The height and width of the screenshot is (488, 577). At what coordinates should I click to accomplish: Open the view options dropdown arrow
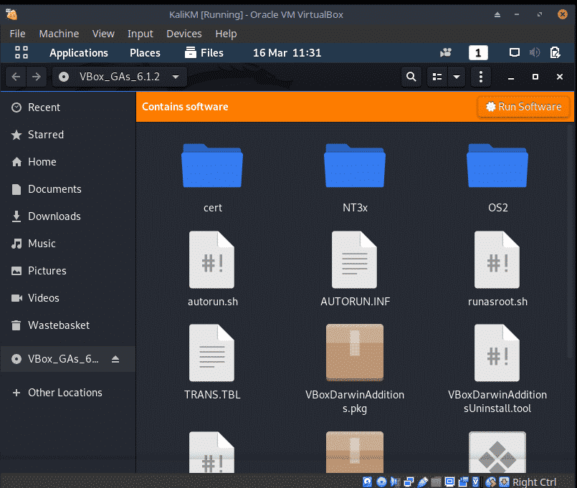point(456,77)
